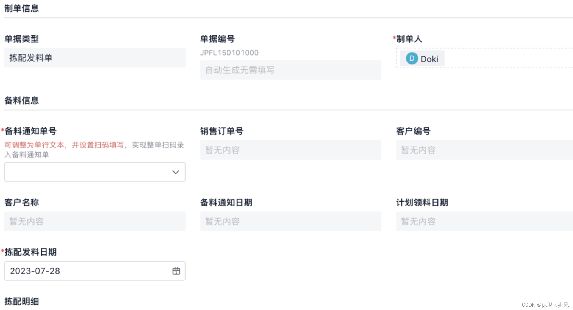Click the 拣配发料日期 field label
This screenshot has height=310, width=573.
pyautogui.click(x=30, y=252)
